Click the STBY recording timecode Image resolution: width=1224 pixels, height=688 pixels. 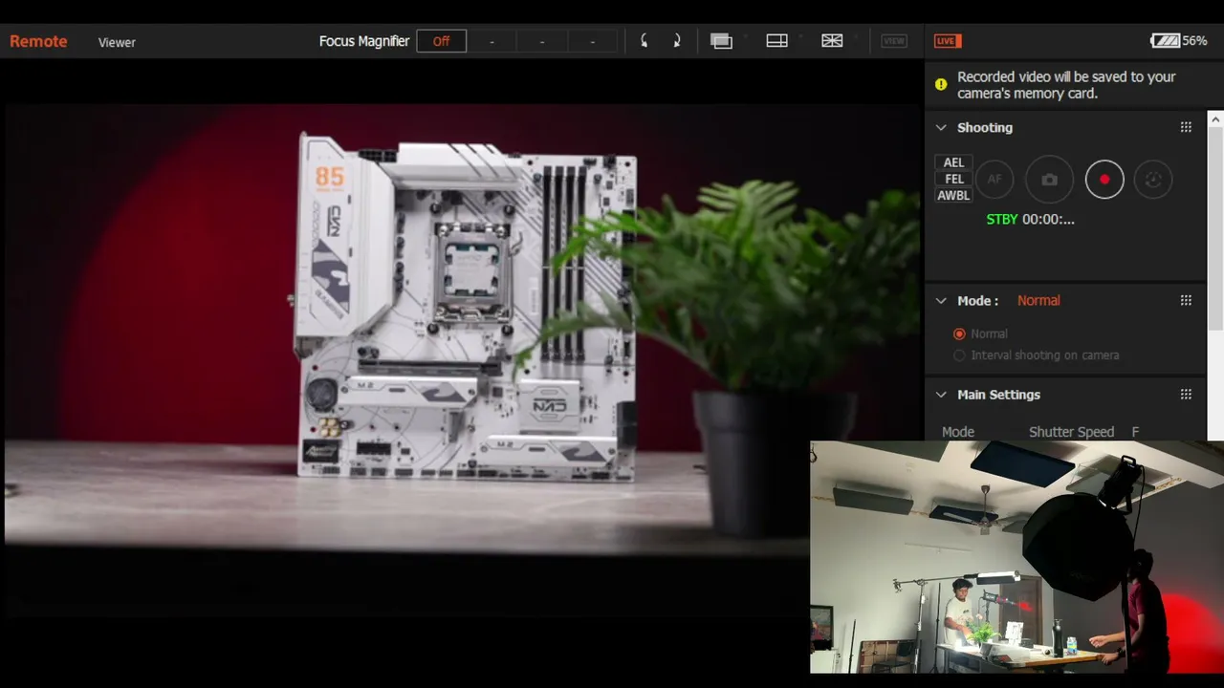pyautogui.click(x=1030, y=219)
